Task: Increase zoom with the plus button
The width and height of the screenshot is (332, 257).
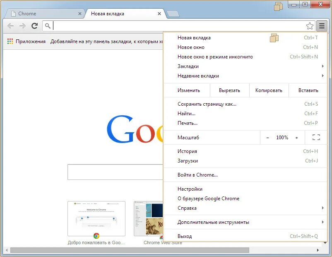Action: pos(297,138)
